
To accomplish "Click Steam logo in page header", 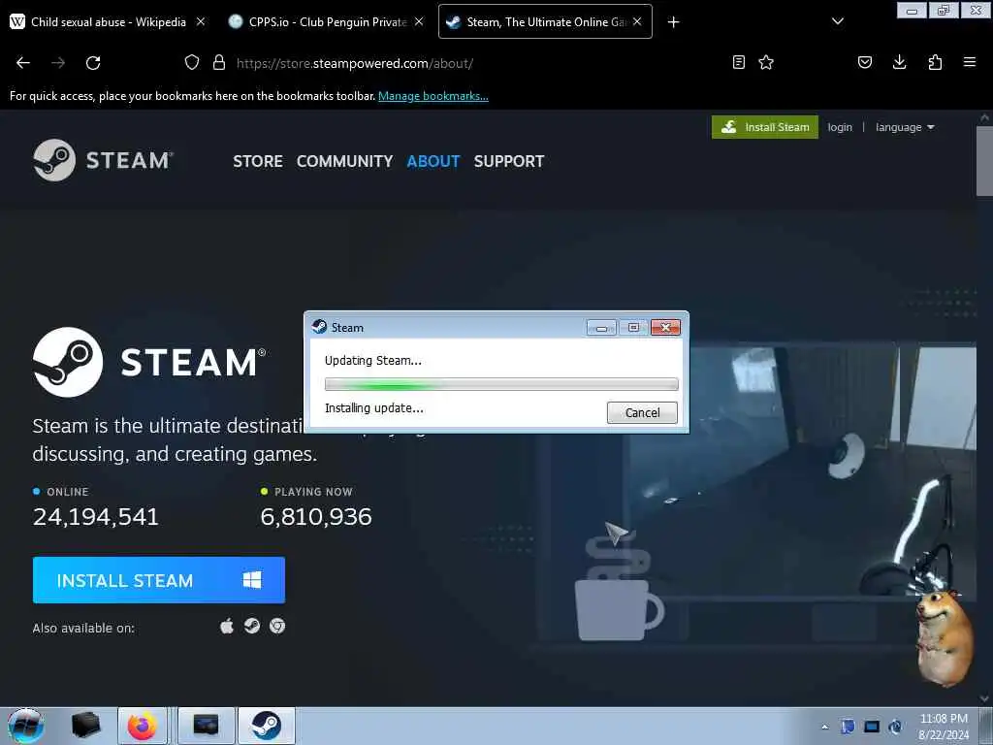I will (103, 160).
